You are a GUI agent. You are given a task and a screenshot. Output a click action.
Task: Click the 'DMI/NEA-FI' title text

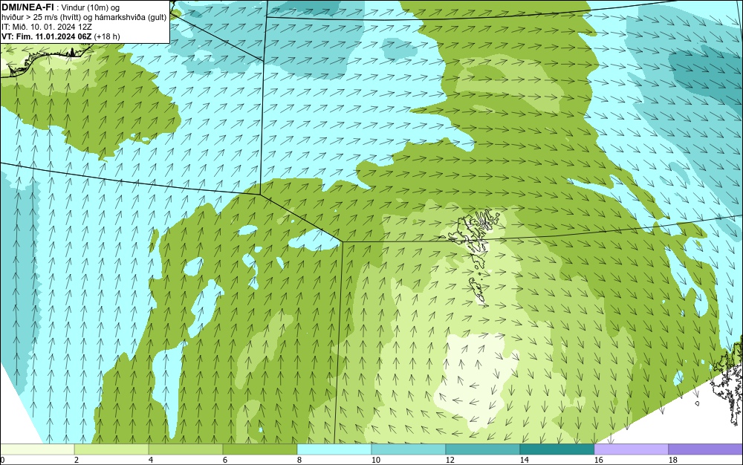tap(28, 7)
